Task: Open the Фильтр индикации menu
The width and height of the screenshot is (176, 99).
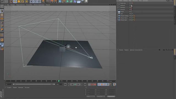Action: click(39, 5)
